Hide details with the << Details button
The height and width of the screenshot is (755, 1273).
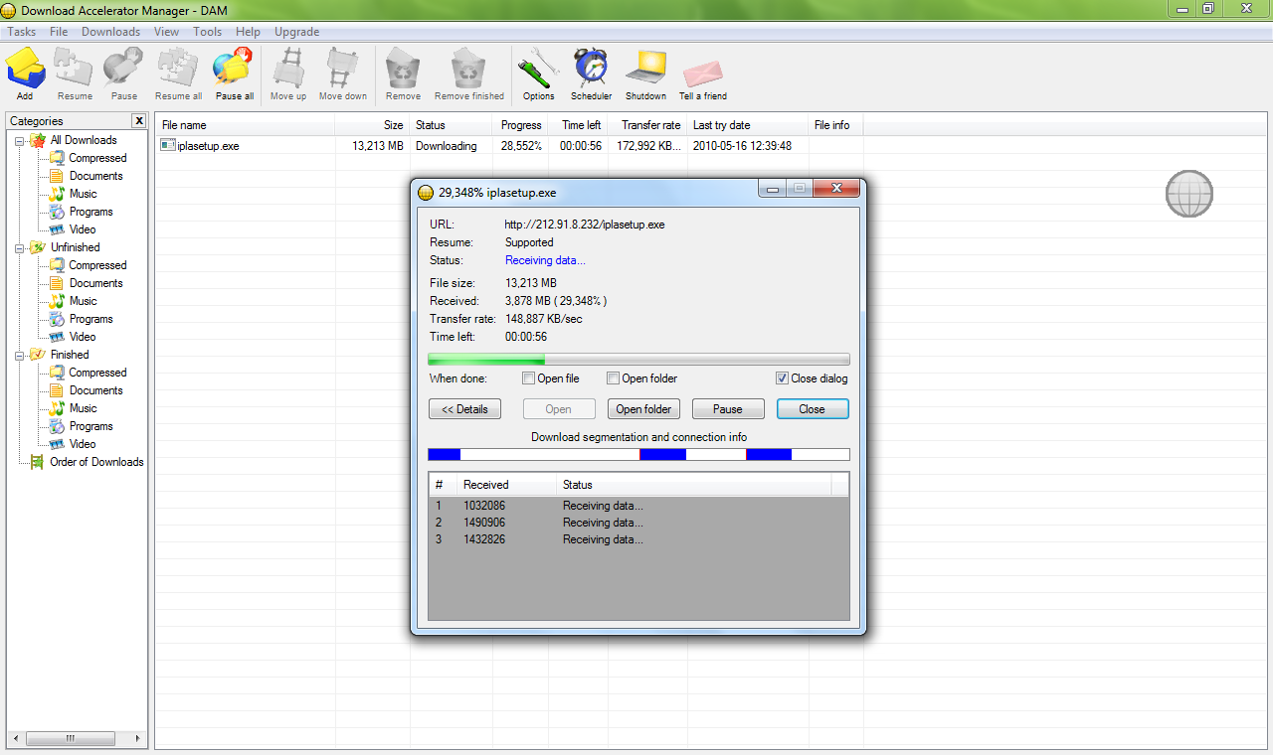pyautogui.click(x=464, y=409)
